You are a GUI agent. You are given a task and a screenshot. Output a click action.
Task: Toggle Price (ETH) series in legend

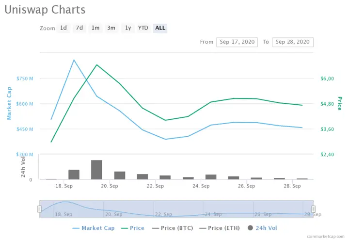(x=220, y=228)
